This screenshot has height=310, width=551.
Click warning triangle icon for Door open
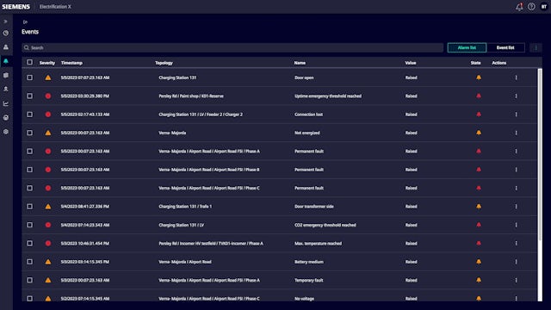pos(48,77)
